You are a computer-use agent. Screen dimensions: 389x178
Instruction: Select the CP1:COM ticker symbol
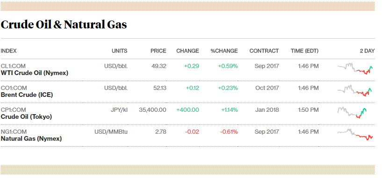click(x=13, y=110)
